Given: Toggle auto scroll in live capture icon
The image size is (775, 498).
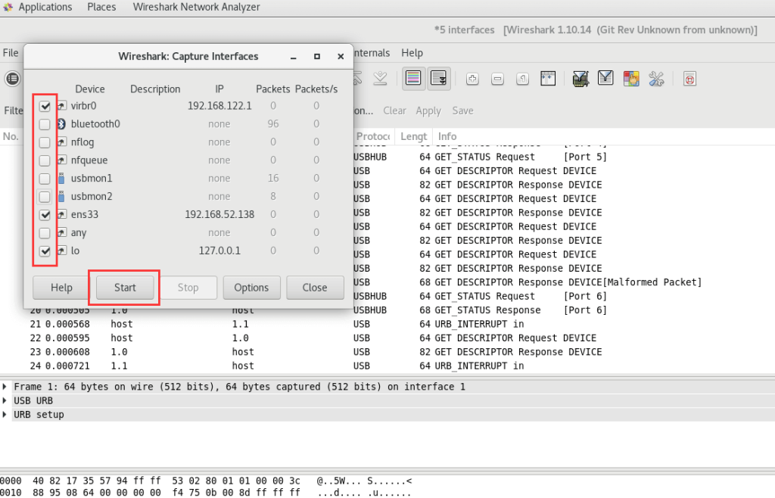Looking at the screenshot, I should pos(439,78).
